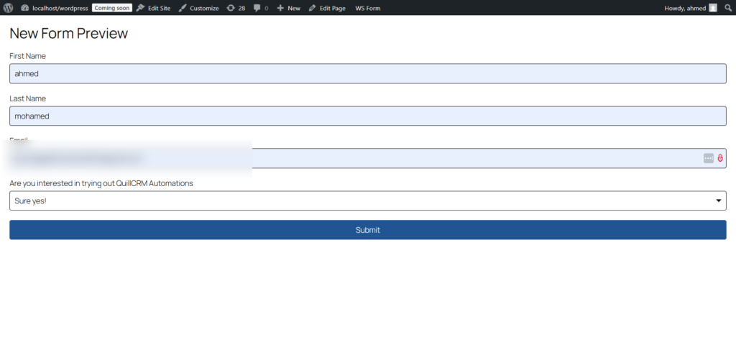This screenshot has height=337, width=736.
Task: Open the WS Form admin menu
Action: (367, 8)
